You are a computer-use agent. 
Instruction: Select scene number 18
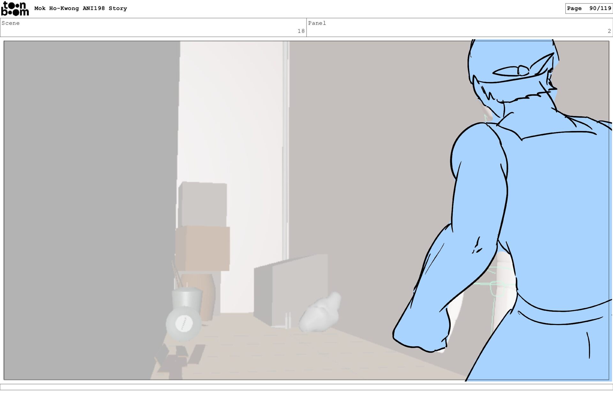point(301,31)
